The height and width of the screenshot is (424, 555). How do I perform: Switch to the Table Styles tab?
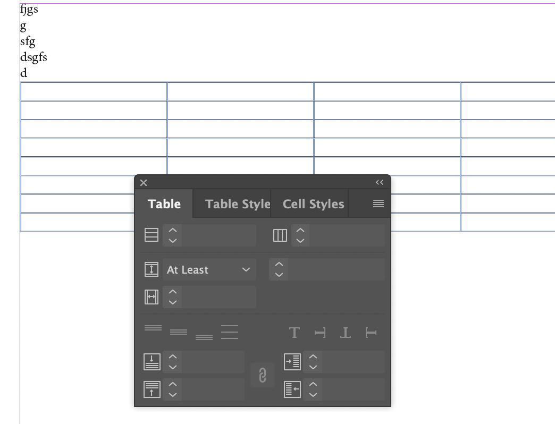[x=238, y=203]
